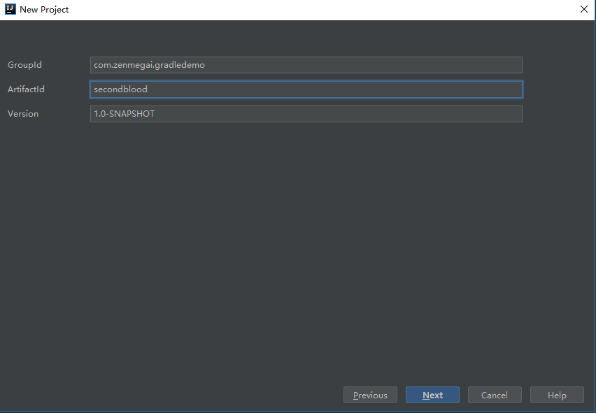Return to the Previous step
Viewport: 596px width, 413px height.
click(x=370, y=395)
